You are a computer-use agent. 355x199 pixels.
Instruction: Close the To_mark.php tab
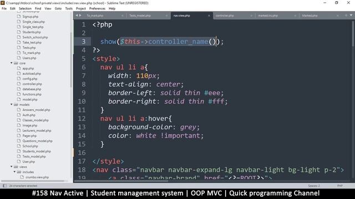click(123, 15)
